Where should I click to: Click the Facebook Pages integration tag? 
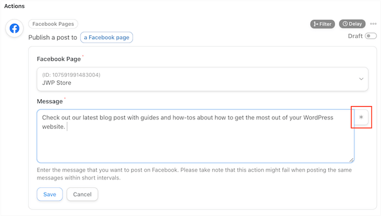(x=53, y=24)
